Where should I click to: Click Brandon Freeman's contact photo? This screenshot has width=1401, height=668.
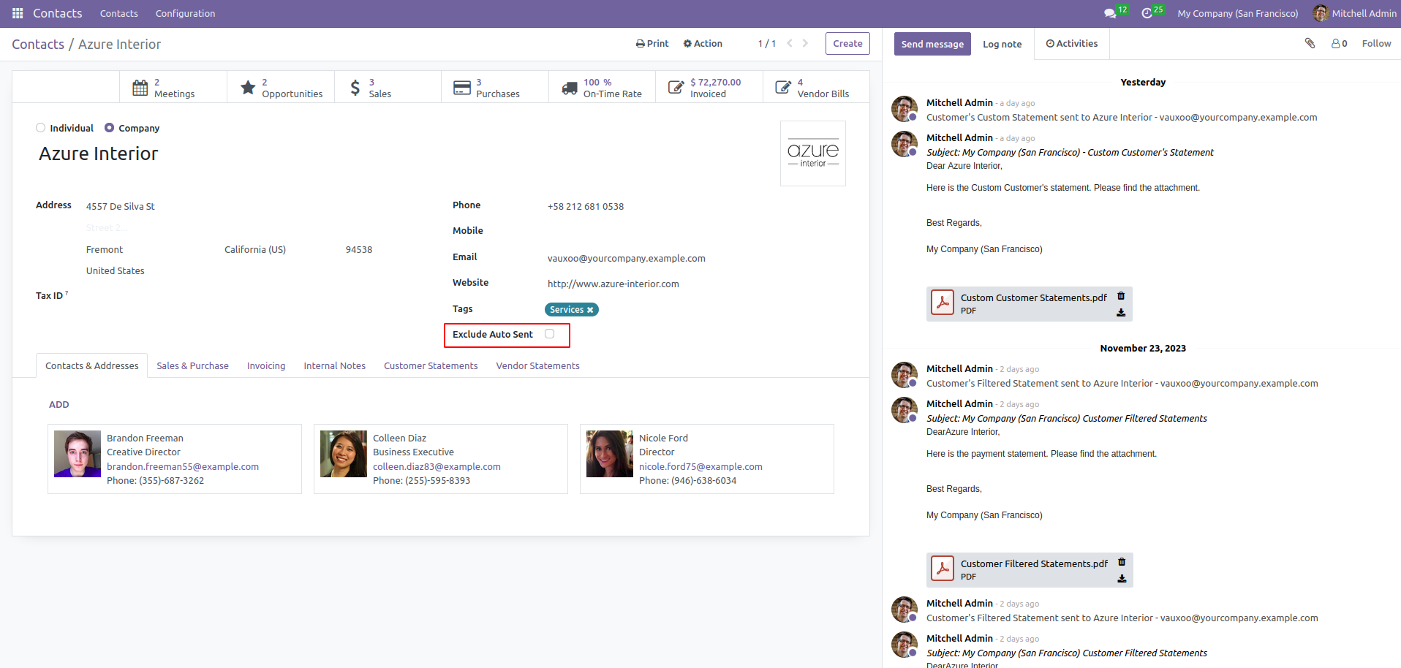pyautogui.click(x=78, y=454)
